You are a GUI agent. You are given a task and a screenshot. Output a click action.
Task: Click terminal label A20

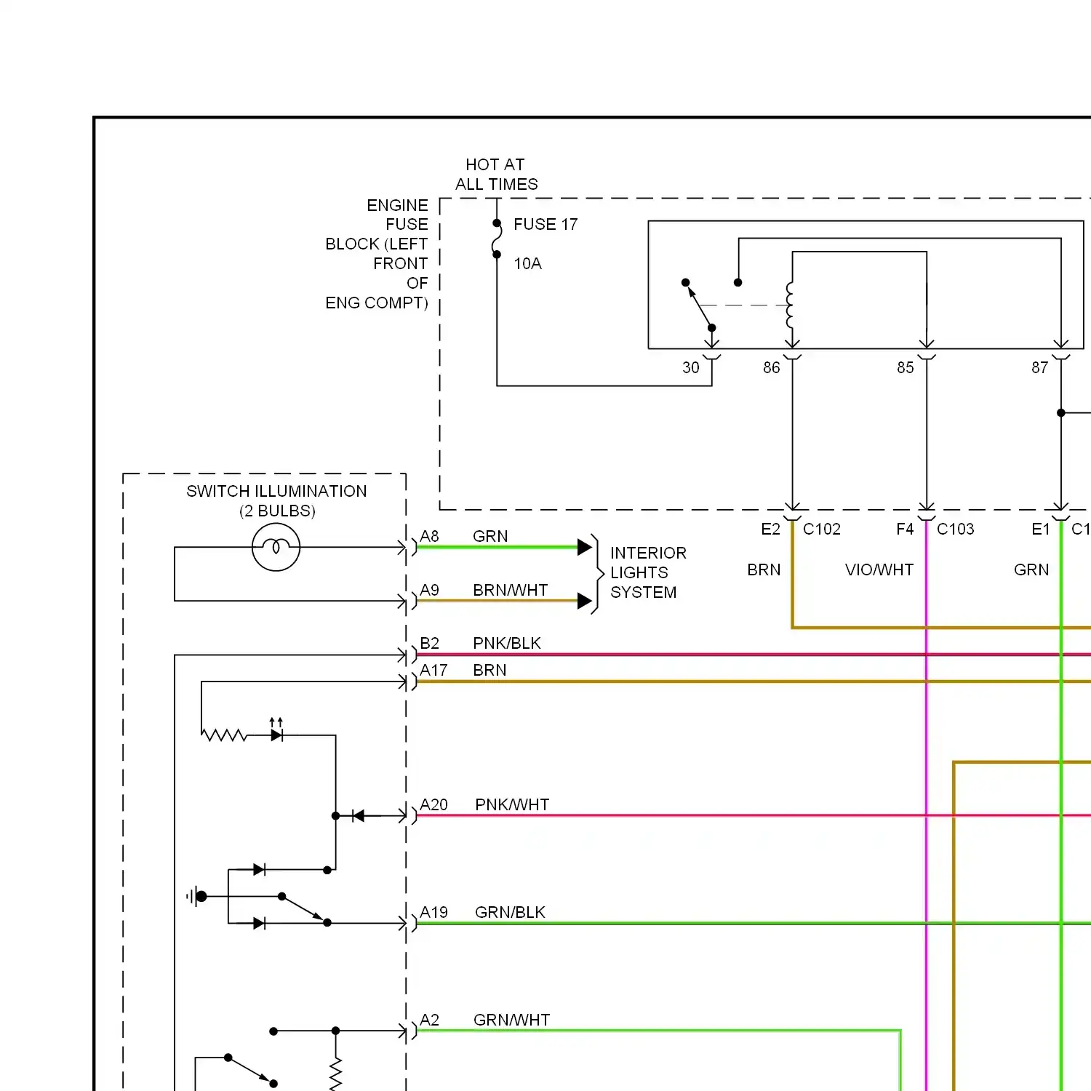[433, 804]
